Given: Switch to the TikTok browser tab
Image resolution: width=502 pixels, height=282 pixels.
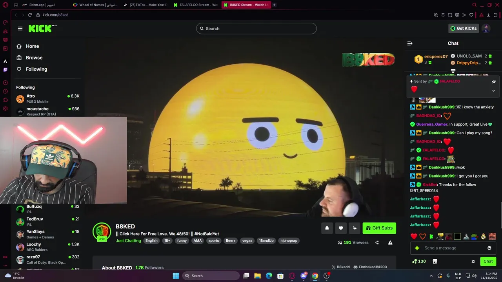Looking at the screenshot, I should tap(146, 5).
